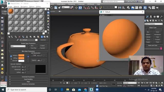Open the Options menu in Material Editor
Image resolution: width=164 pixels, height=92 pixels.
click(x=32, y=7)
